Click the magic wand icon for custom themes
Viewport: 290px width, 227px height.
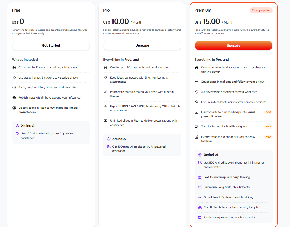(x=106, y=92)
